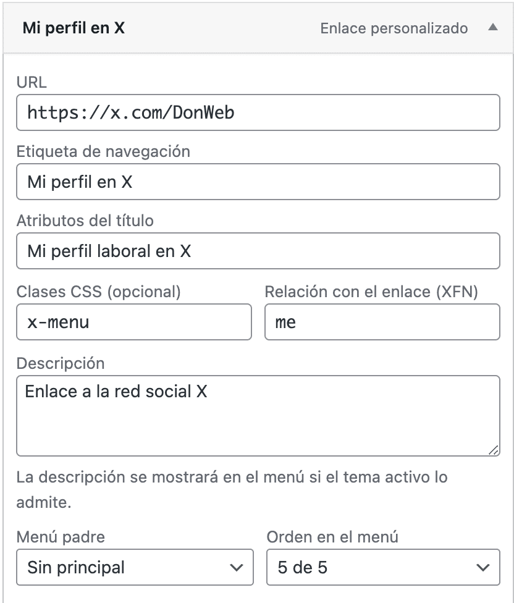Viewport: 514px width, 603px height.
Task: Click the "Etiqueta de navegación" label text
Action: 103,151
